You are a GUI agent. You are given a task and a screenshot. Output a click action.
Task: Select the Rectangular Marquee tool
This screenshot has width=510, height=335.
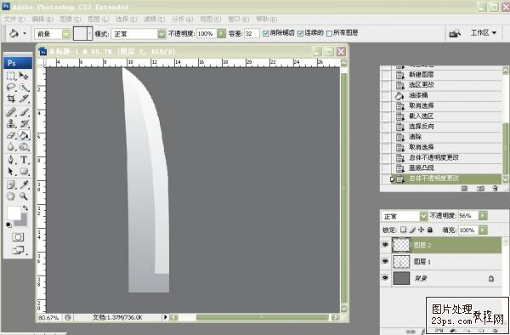click(11, 77)
